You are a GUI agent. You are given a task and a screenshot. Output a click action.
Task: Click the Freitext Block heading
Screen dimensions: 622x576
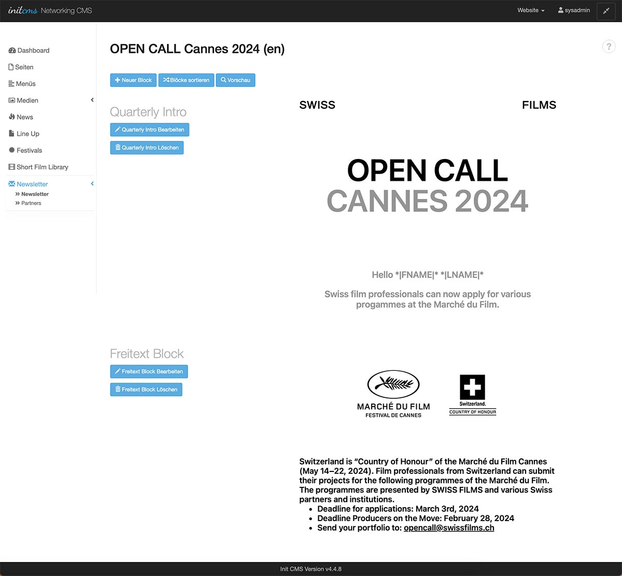[x=147, y=354]
